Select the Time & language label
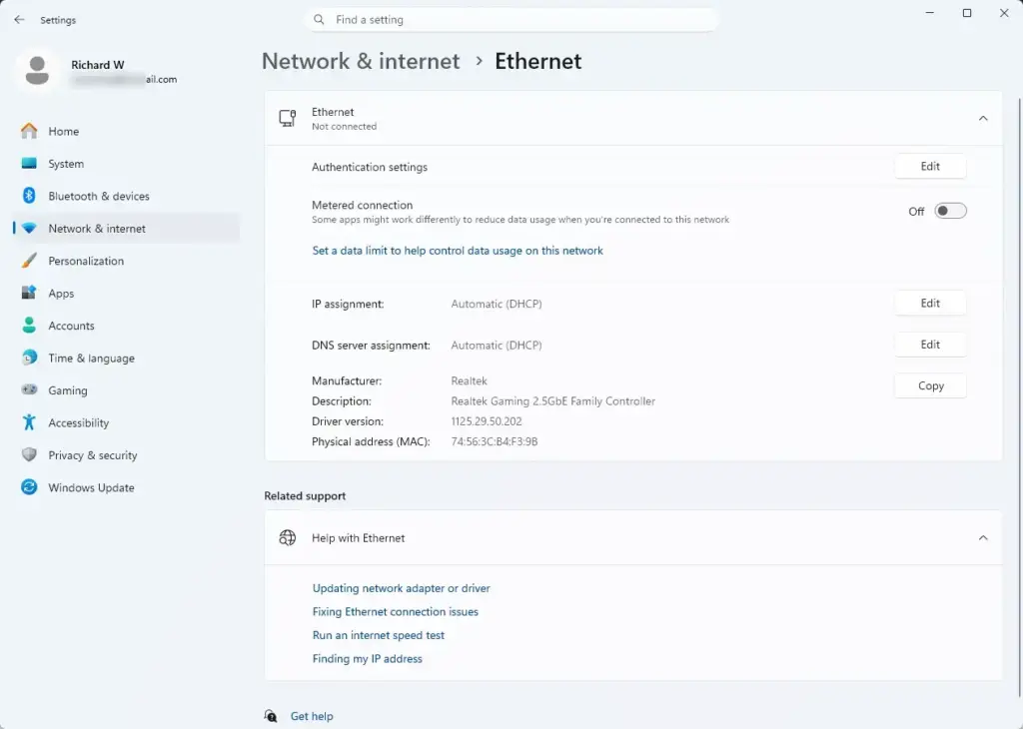1023x729 pixels. pos(91,358)
